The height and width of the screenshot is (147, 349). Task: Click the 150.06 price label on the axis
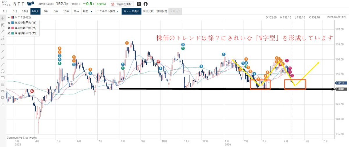(340, 89)
